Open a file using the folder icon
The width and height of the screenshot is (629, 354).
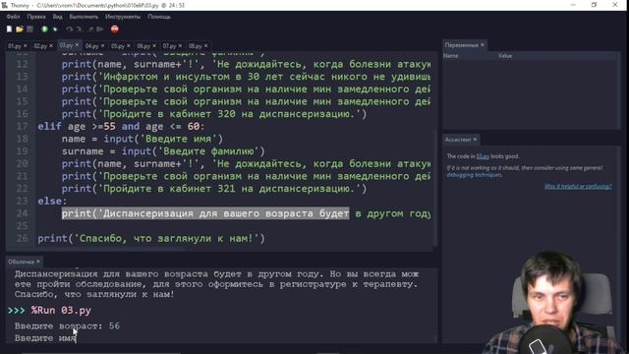20,29
